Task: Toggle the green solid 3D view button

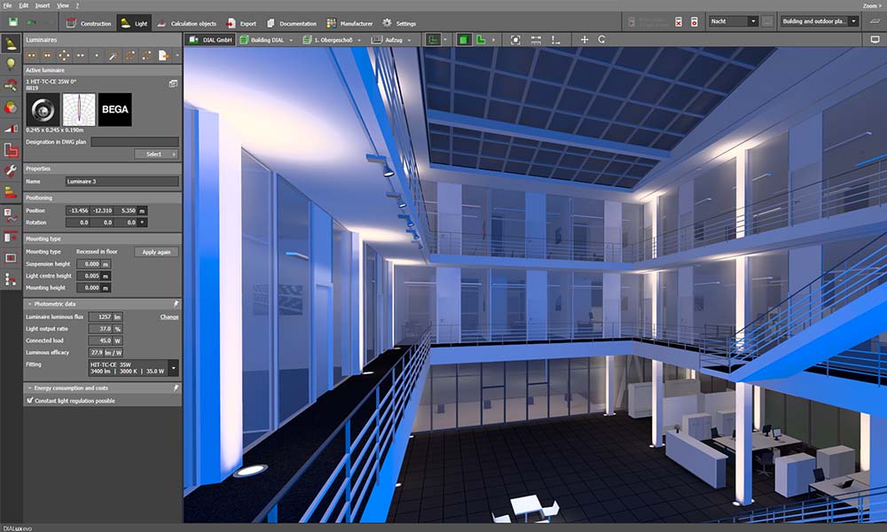Action: point(463,40)
